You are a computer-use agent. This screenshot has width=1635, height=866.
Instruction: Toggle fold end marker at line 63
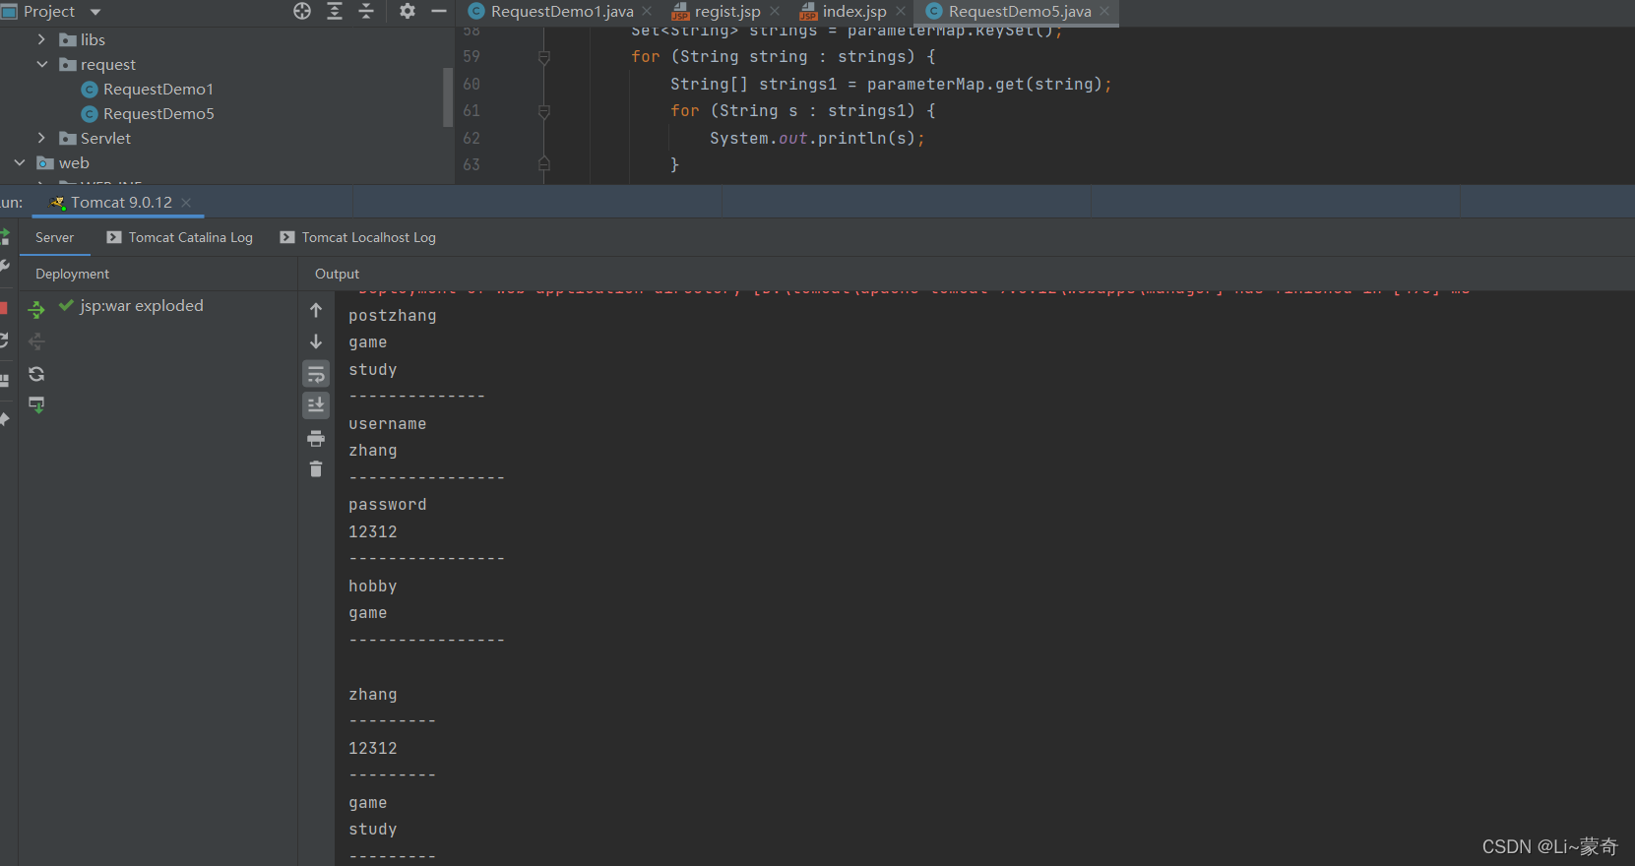pos(543,164)
